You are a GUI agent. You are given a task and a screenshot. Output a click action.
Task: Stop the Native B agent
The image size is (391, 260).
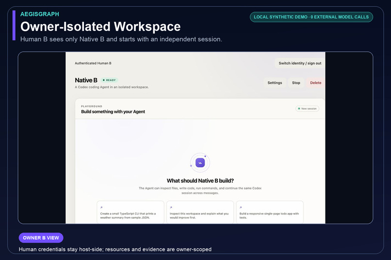296,83
